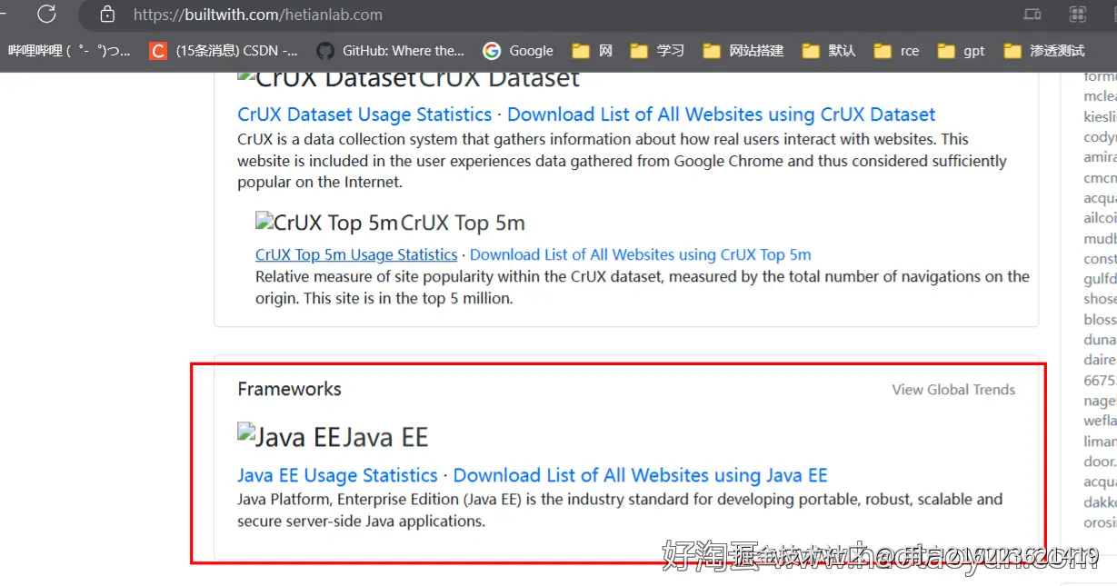The image size is (1117, 586).
Task: Click the broken CrUX Dataset image
Action: coord(326,78)
